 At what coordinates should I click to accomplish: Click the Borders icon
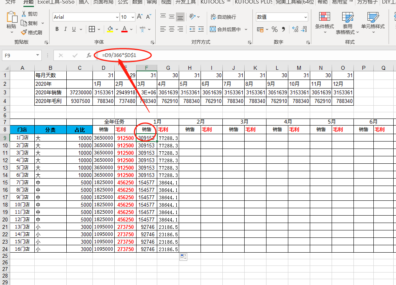[92, 29]
